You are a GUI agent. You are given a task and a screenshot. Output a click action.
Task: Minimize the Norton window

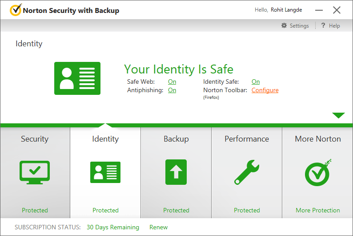319,10
